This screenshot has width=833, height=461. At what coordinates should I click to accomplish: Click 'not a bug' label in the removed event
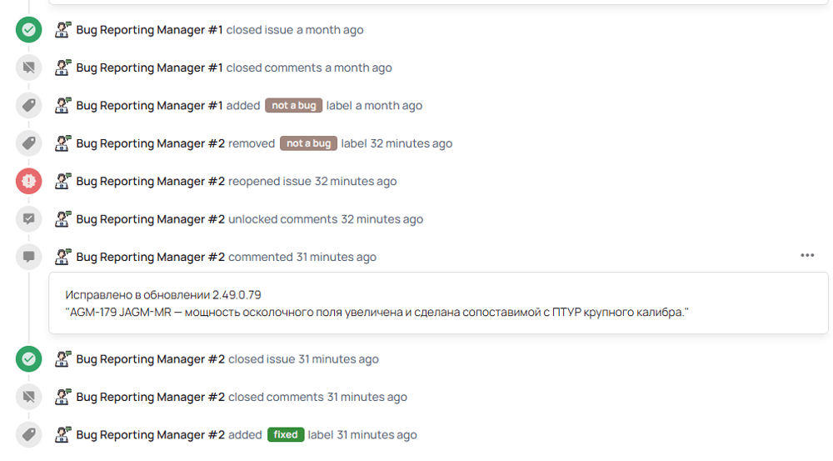308,143
